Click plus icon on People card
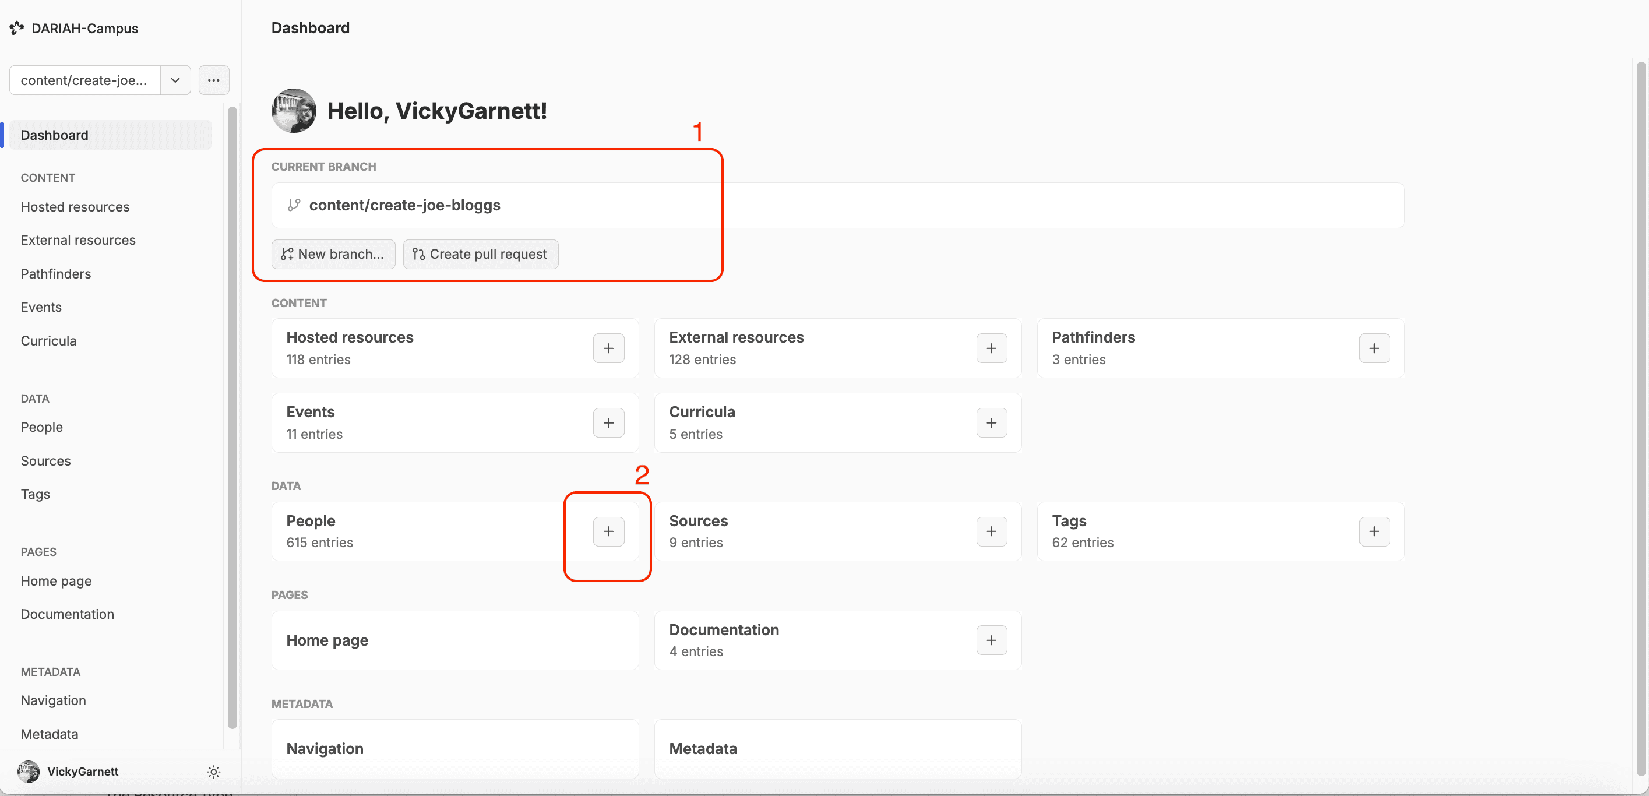This screenshot has height=796, width=1649. pyautogui.click(x=608, y=531)
